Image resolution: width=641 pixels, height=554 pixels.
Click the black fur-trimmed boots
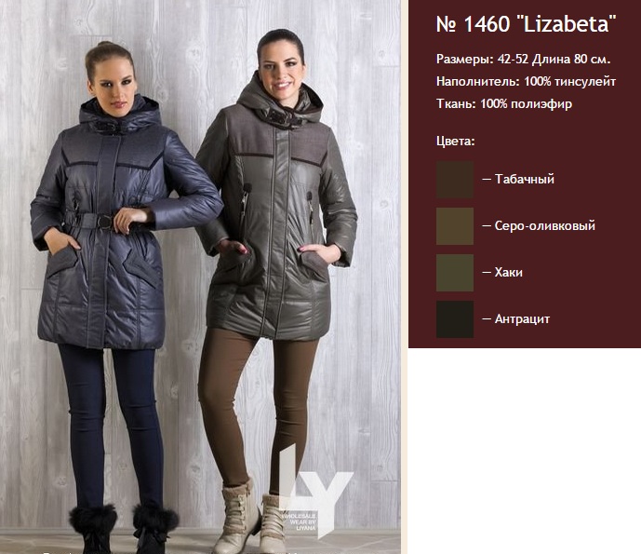coord(123,529)
